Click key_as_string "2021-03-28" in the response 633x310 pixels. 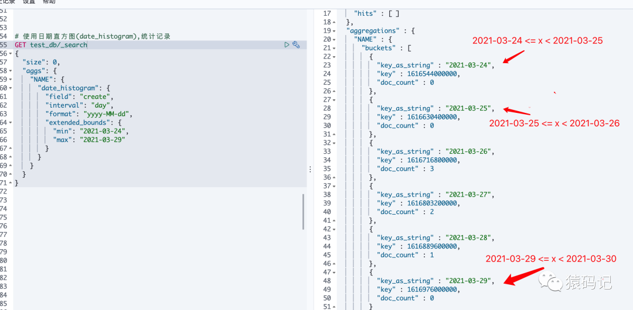click(x=435, y=238)
